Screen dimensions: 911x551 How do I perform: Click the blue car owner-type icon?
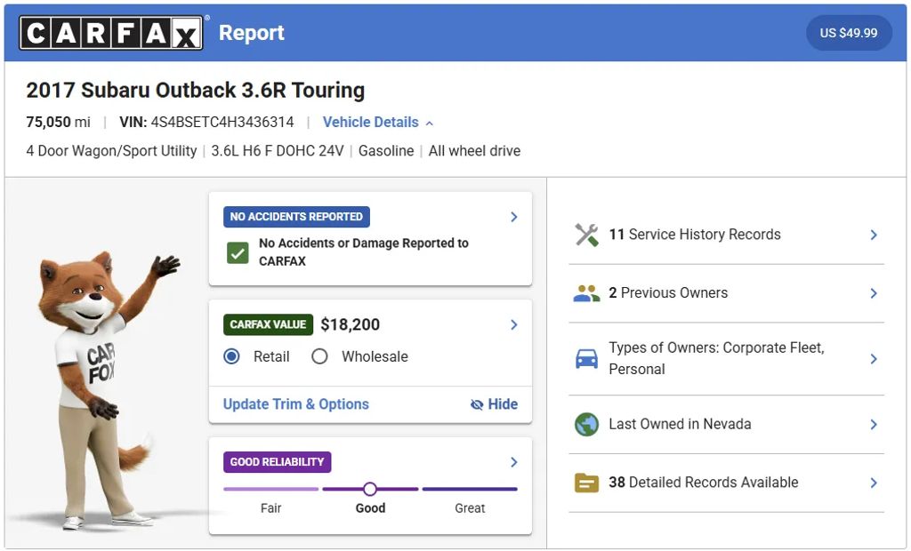pos(587,359)
